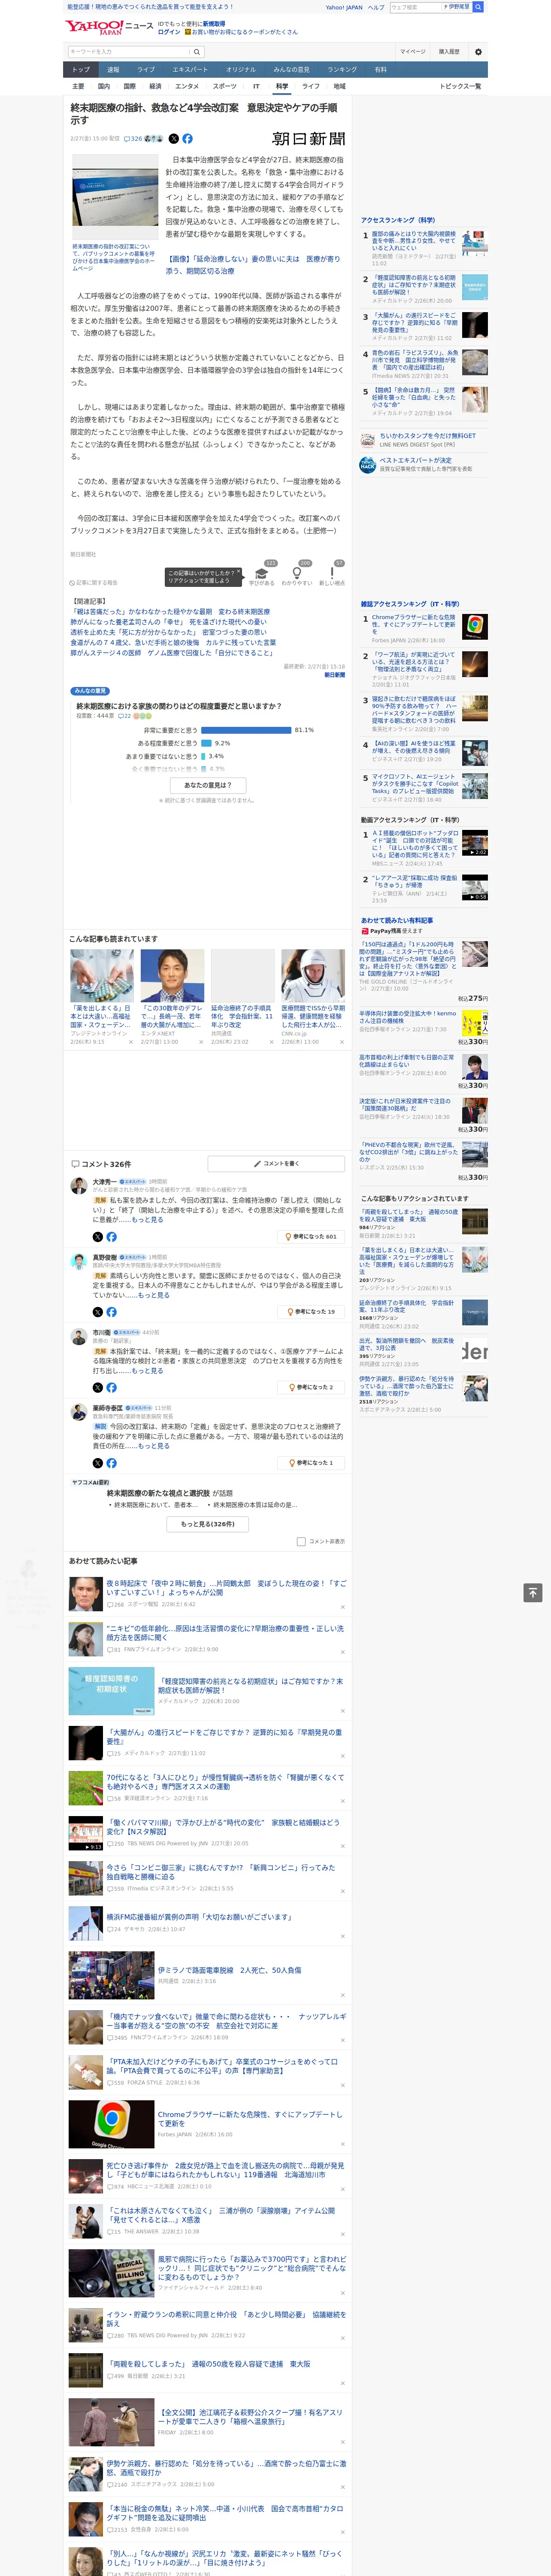Image resolution: width=551 pixels, height=2576 pixels.
Task: Share 薬師寺泰匡's comment on X
Action: [98, 1463]
